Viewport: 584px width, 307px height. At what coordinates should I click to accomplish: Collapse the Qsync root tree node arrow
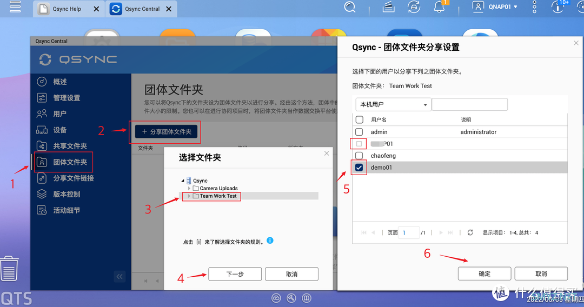tap(183, 181)
